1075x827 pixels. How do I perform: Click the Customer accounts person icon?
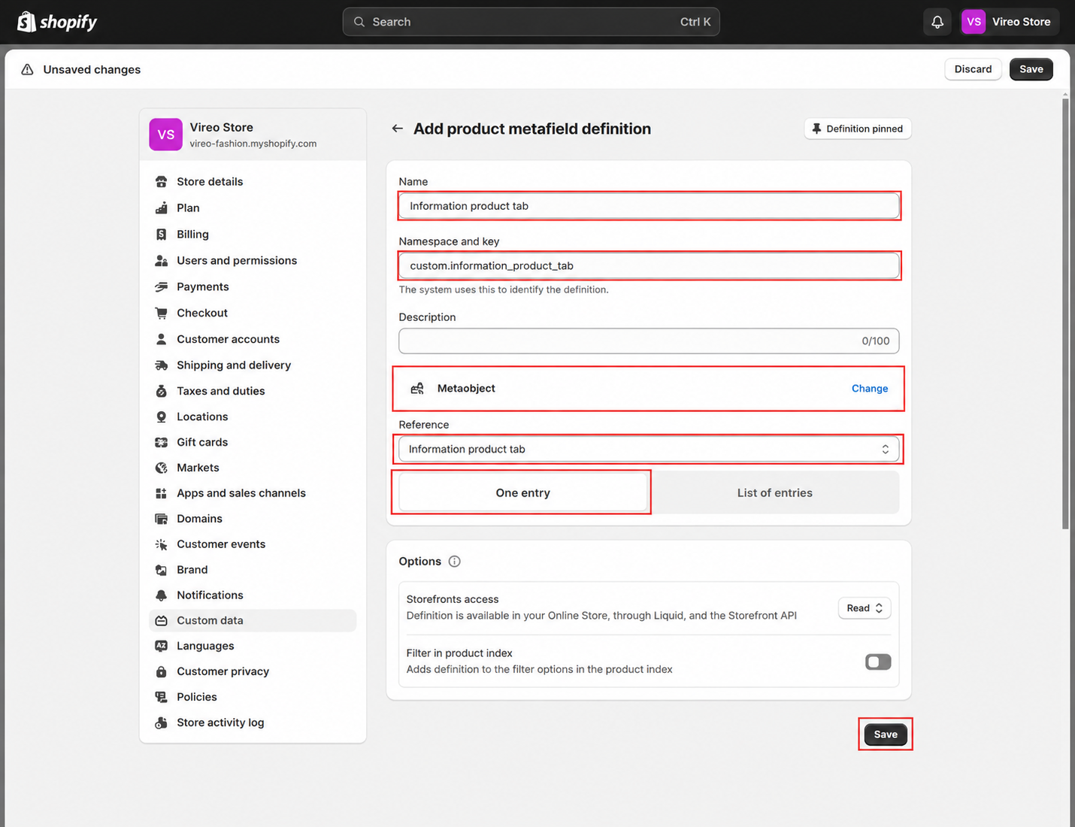(161, 340)
